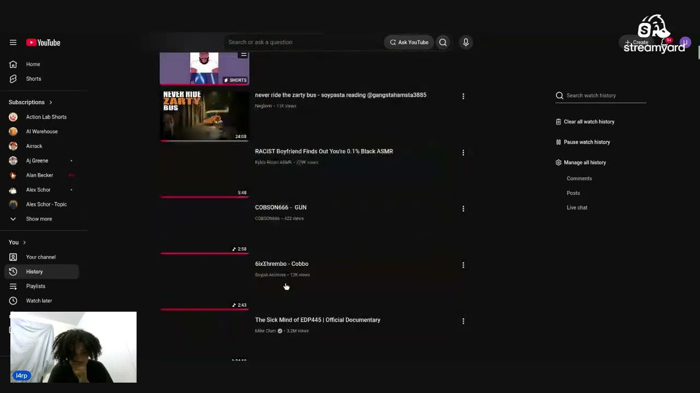Open the hamburger guide menu

coord(13,43)
